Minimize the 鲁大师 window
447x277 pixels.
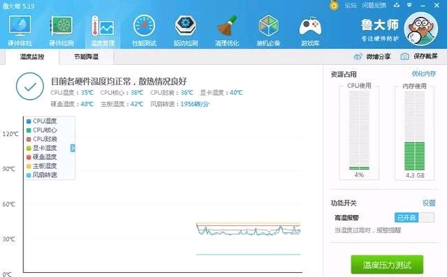(423, 6)
